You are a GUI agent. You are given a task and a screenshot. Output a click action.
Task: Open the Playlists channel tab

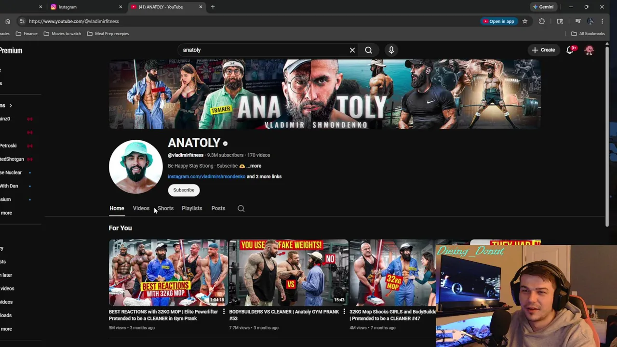point(192,208)
